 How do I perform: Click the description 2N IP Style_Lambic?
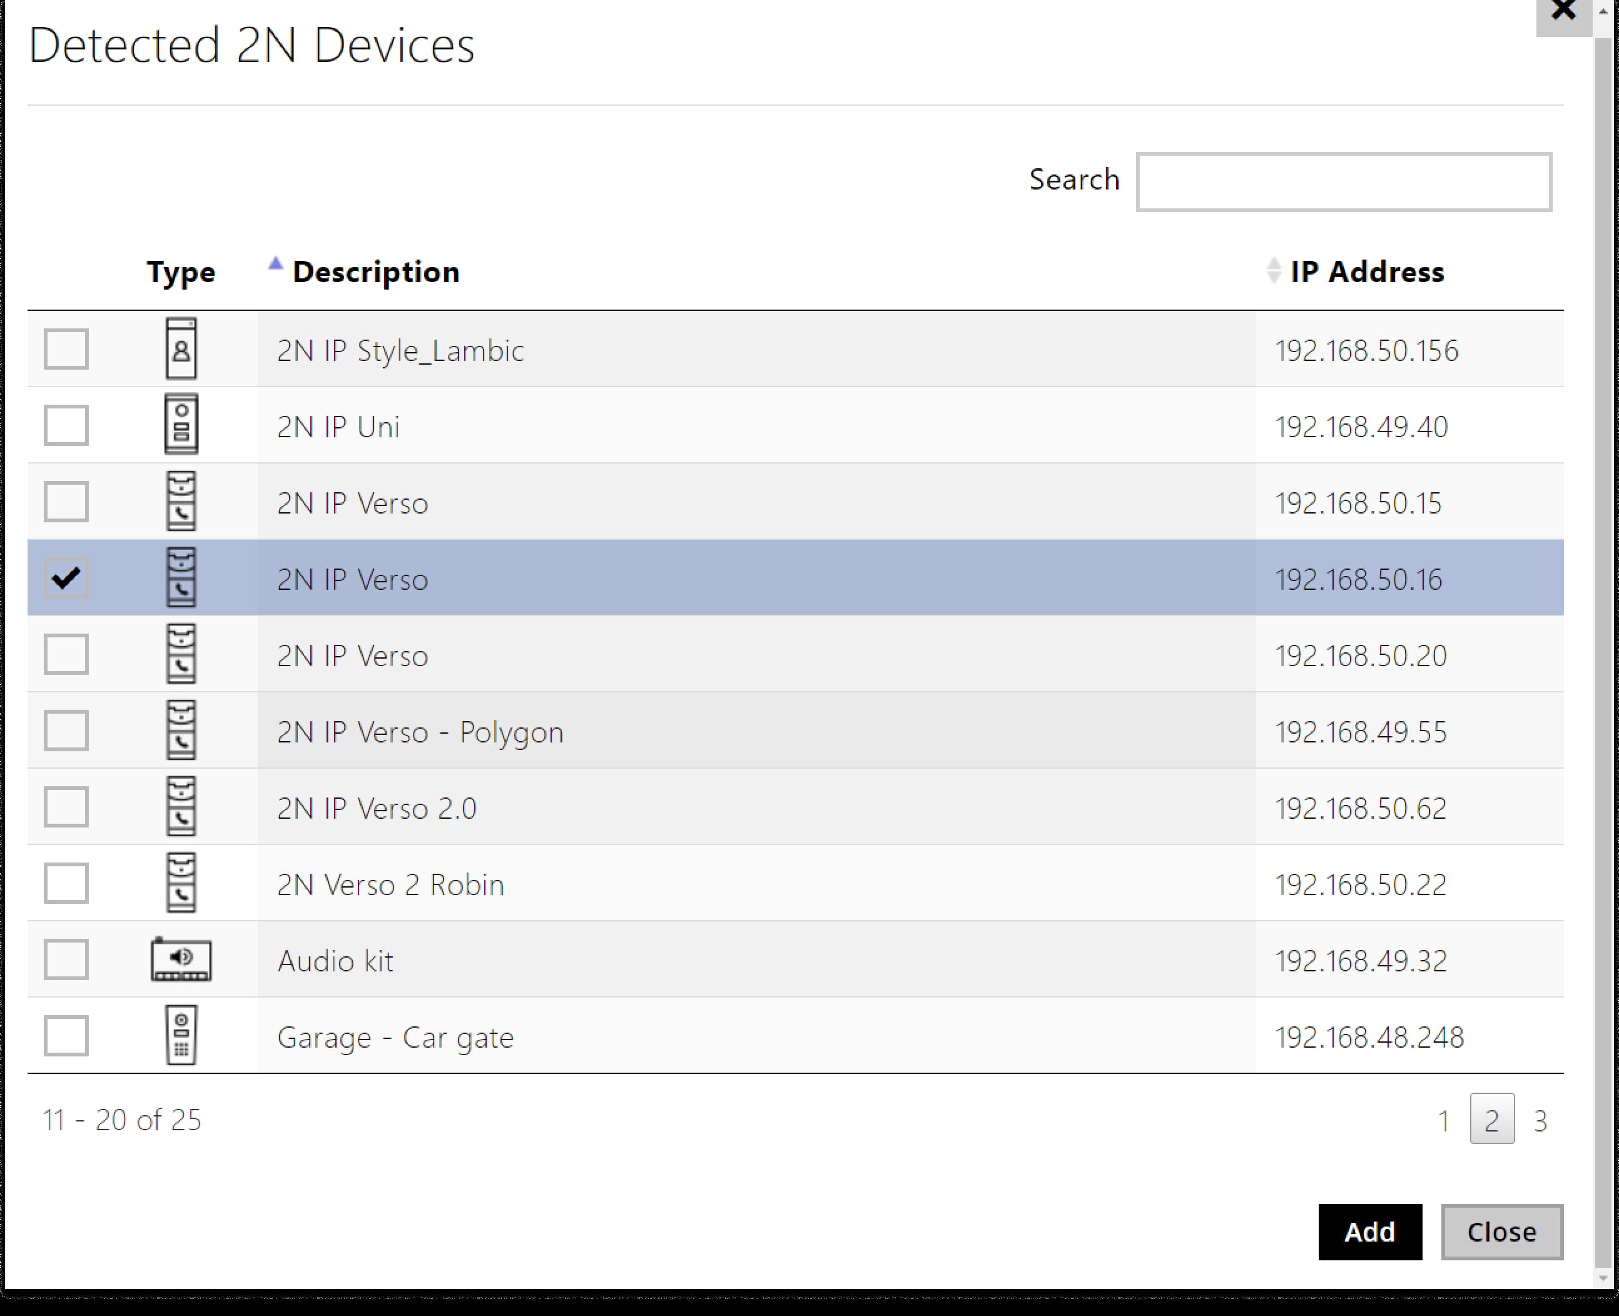pyautogui.click(x=400, y=350)
